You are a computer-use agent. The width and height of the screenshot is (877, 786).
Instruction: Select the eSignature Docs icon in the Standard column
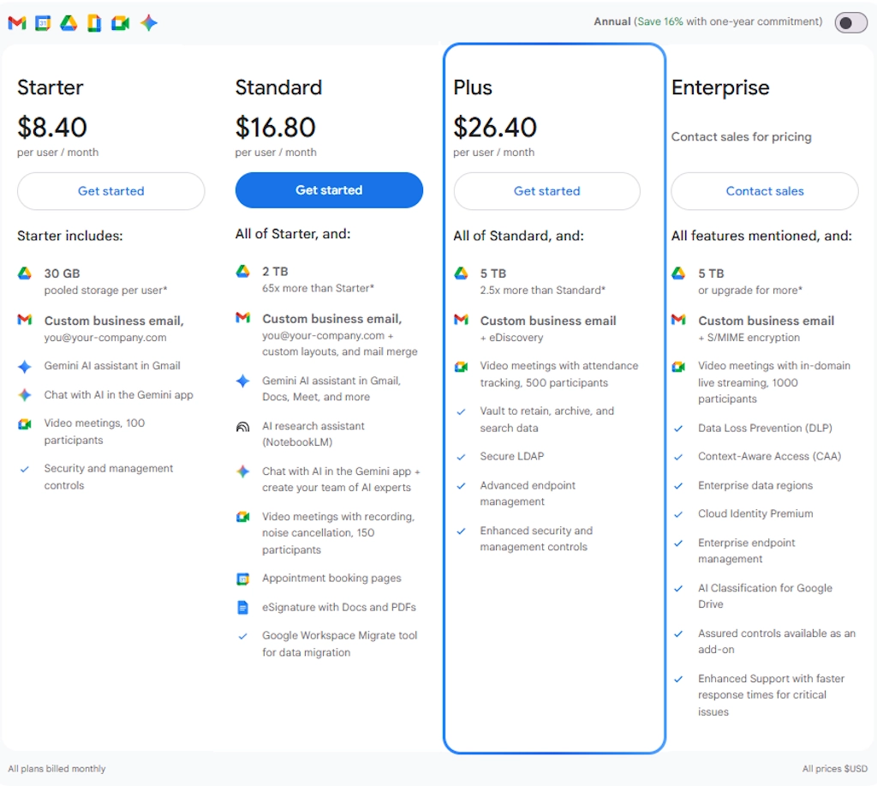click(x=242, y=606)
